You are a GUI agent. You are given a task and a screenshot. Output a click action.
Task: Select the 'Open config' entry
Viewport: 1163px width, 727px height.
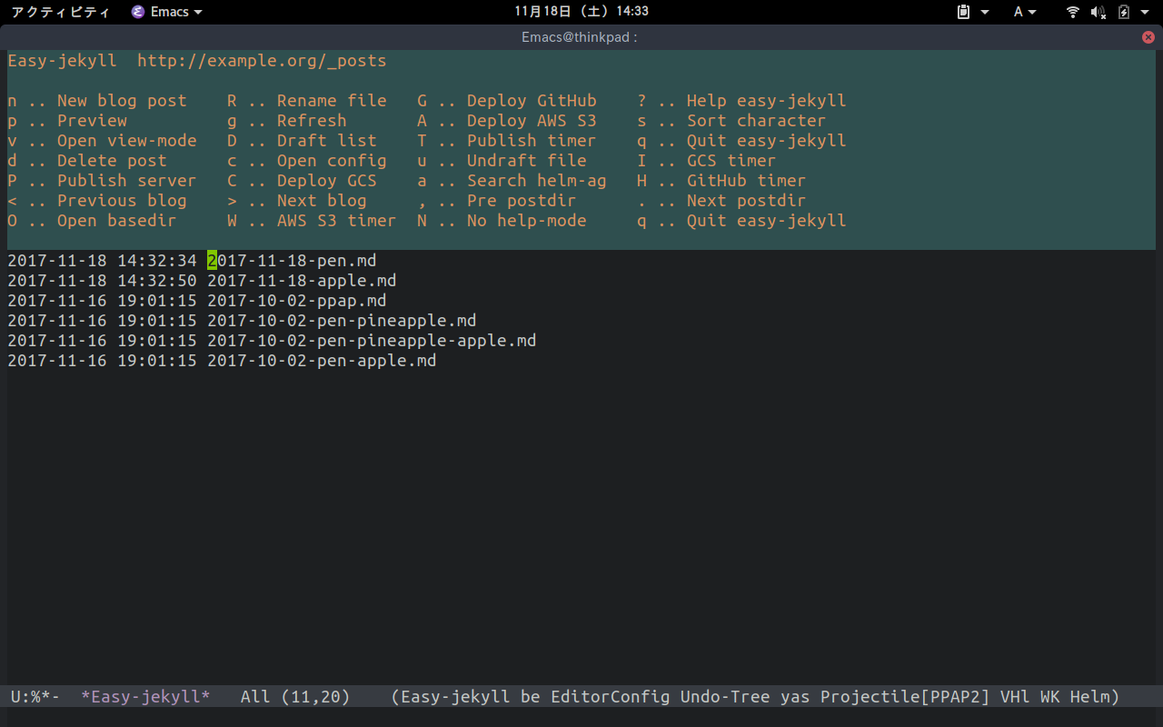coord(332,161)
